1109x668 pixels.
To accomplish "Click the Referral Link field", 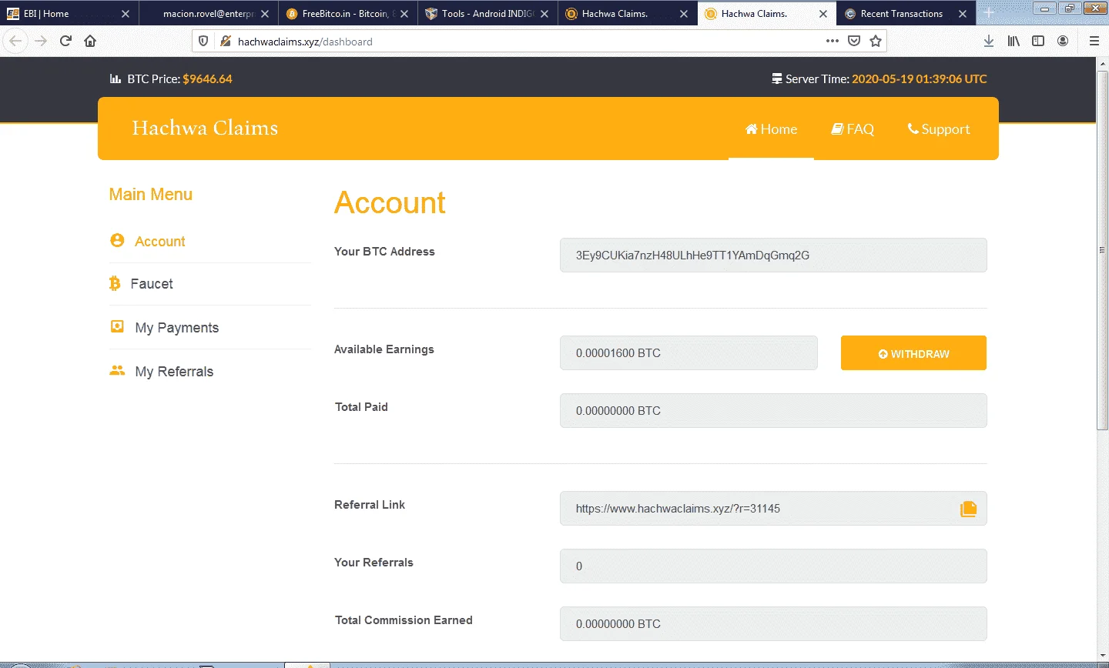I will tap(773, 509).
